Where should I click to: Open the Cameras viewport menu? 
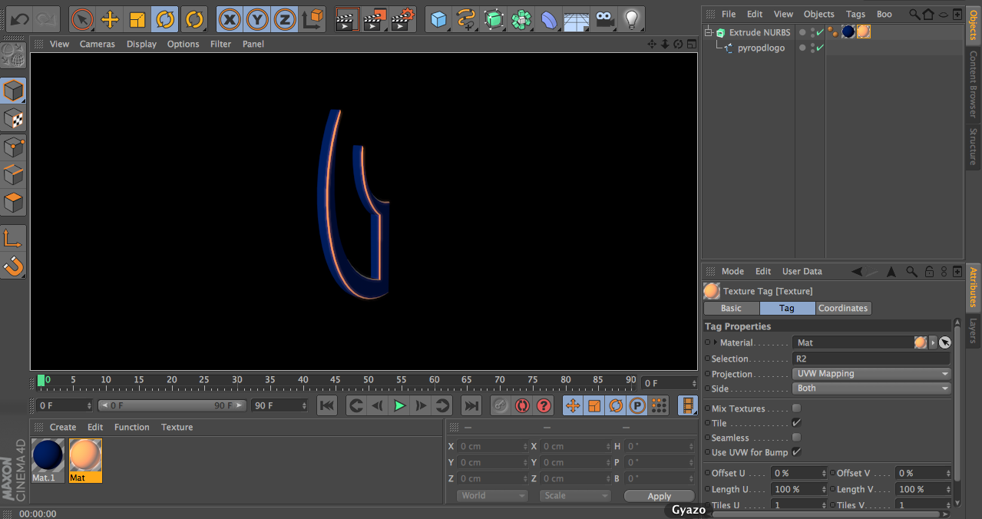coord(97,44)
